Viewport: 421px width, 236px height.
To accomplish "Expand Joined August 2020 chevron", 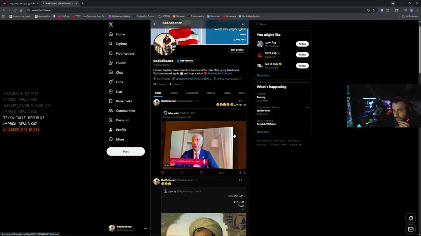I will pyautogui.click(x=240, y=79).
